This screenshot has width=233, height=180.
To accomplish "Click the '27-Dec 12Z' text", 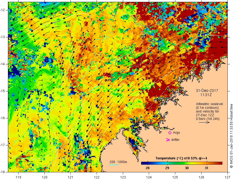I will [205, 115].
